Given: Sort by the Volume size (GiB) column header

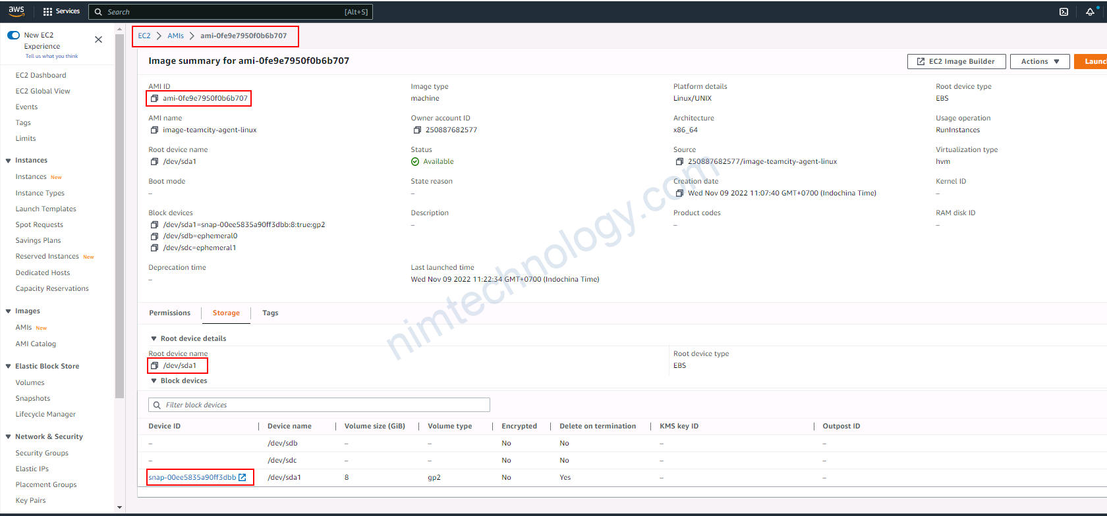Looking at the screenshot, I should click(x=374, y=426).
